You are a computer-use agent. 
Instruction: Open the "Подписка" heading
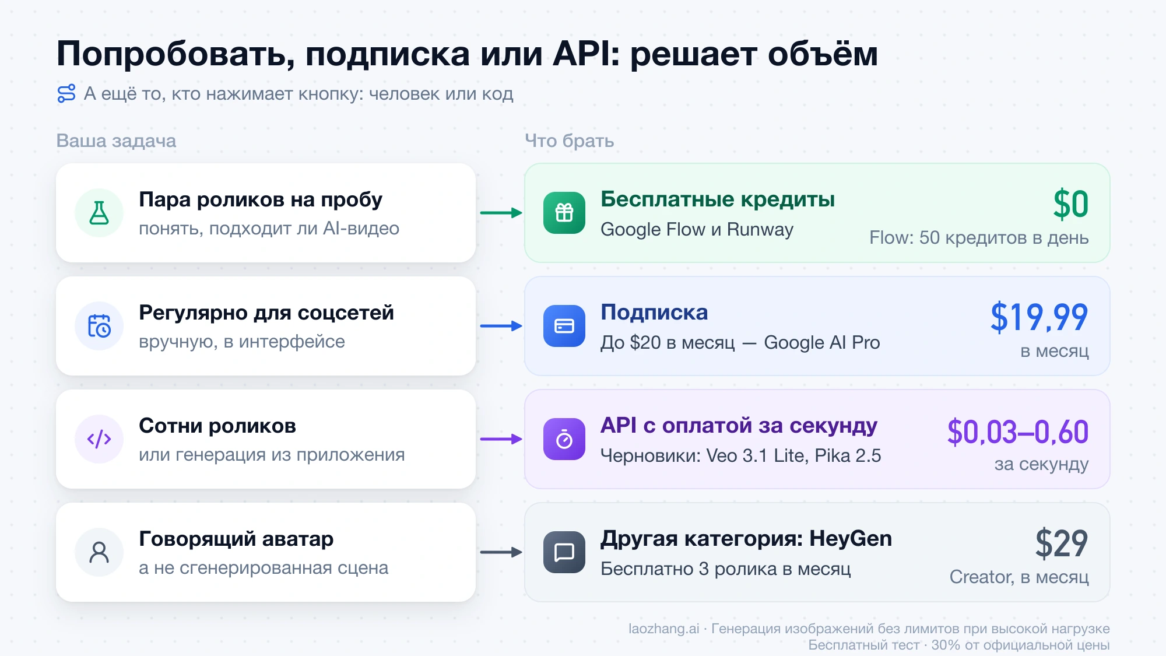click(x=654, y=312)
